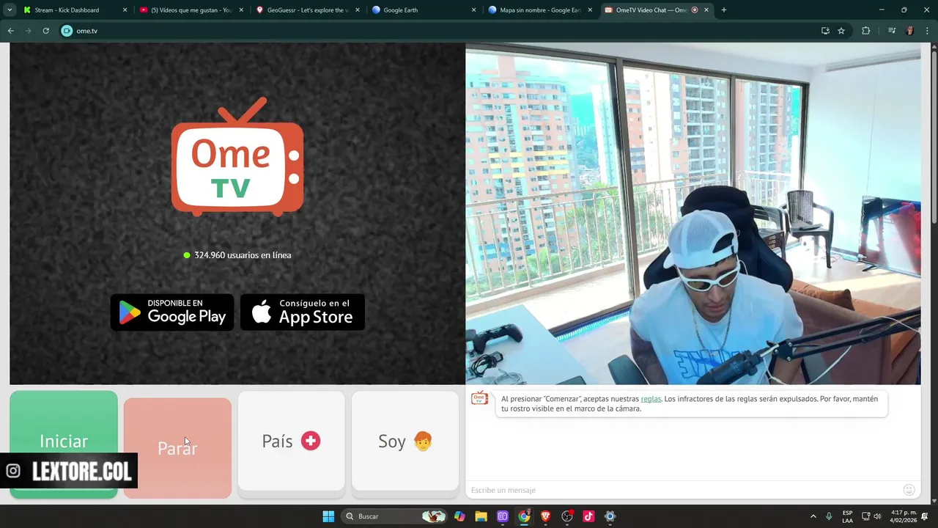Open Brave browser from the taskbar
The width and height of the screenshot is (938, 528).
pyautogui.click(x=545, y=516)
